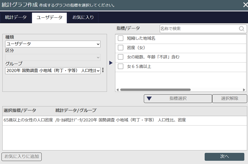Click the right-pointing arrow to transfer selection
The width and height of the screenshot is (248, 164).
click(111, 63)
